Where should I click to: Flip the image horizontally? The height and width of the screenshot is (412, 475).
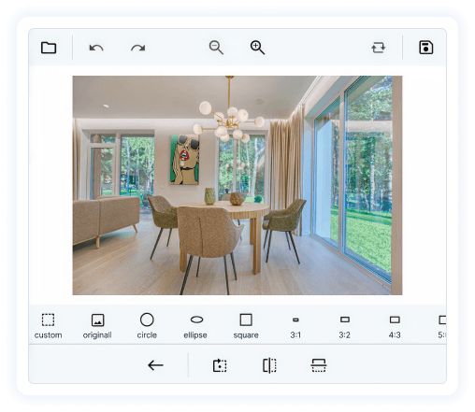[269, 365]
